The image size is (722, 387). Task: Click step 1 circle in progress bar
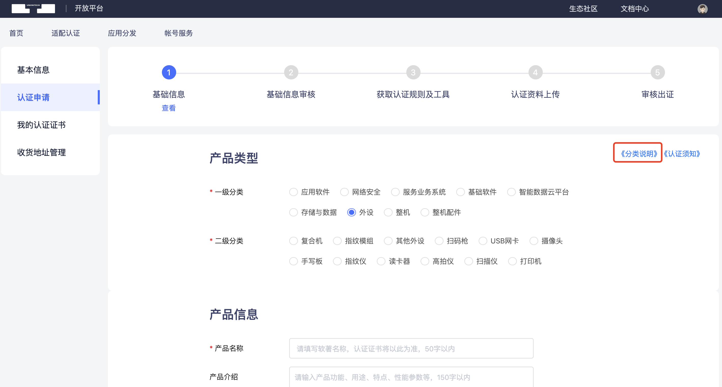[x=169, y=73]
